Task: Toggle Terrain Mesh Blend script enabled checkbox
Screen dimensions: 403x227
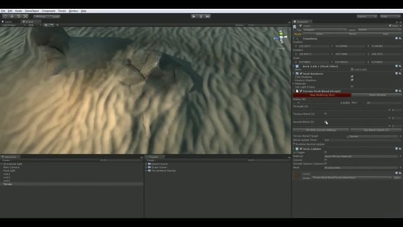Action: click(301, 91)
